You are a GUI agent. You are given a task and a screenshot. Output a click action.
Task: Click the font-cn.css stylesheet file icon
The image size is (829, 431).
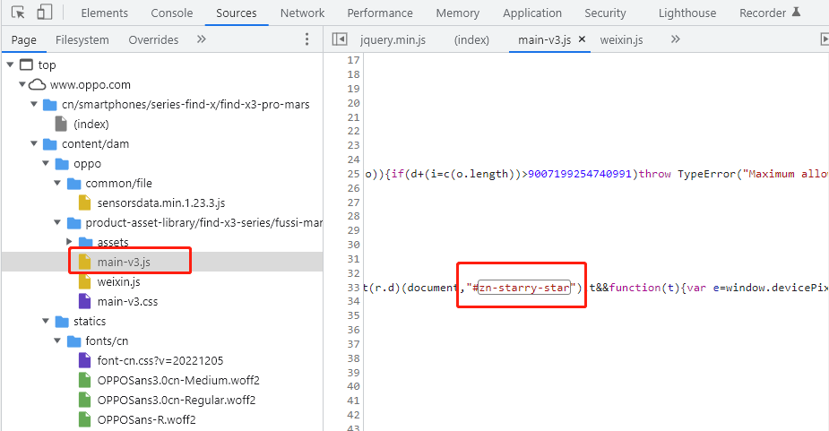(85, 360)
